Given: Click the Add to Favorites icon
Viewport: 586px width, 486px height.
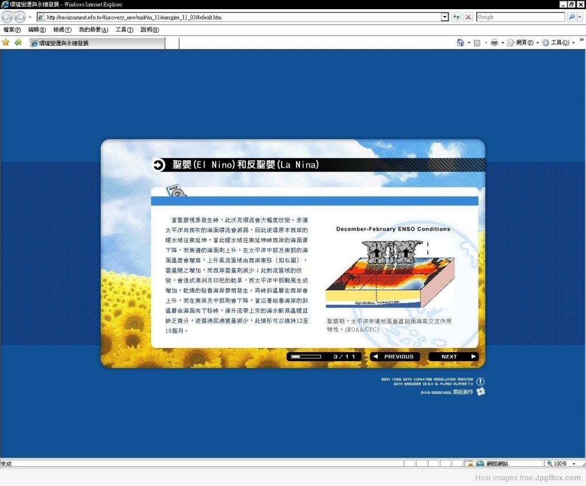Looking at the screenshot, I should point(18,42).
